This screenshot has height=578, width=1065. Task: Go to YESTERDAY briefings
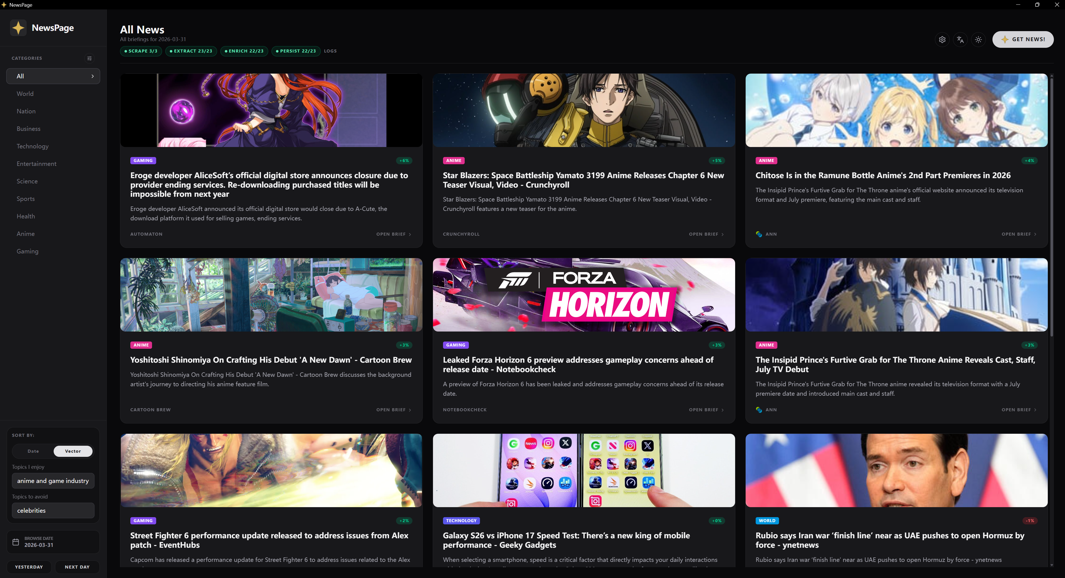(29, 567)
